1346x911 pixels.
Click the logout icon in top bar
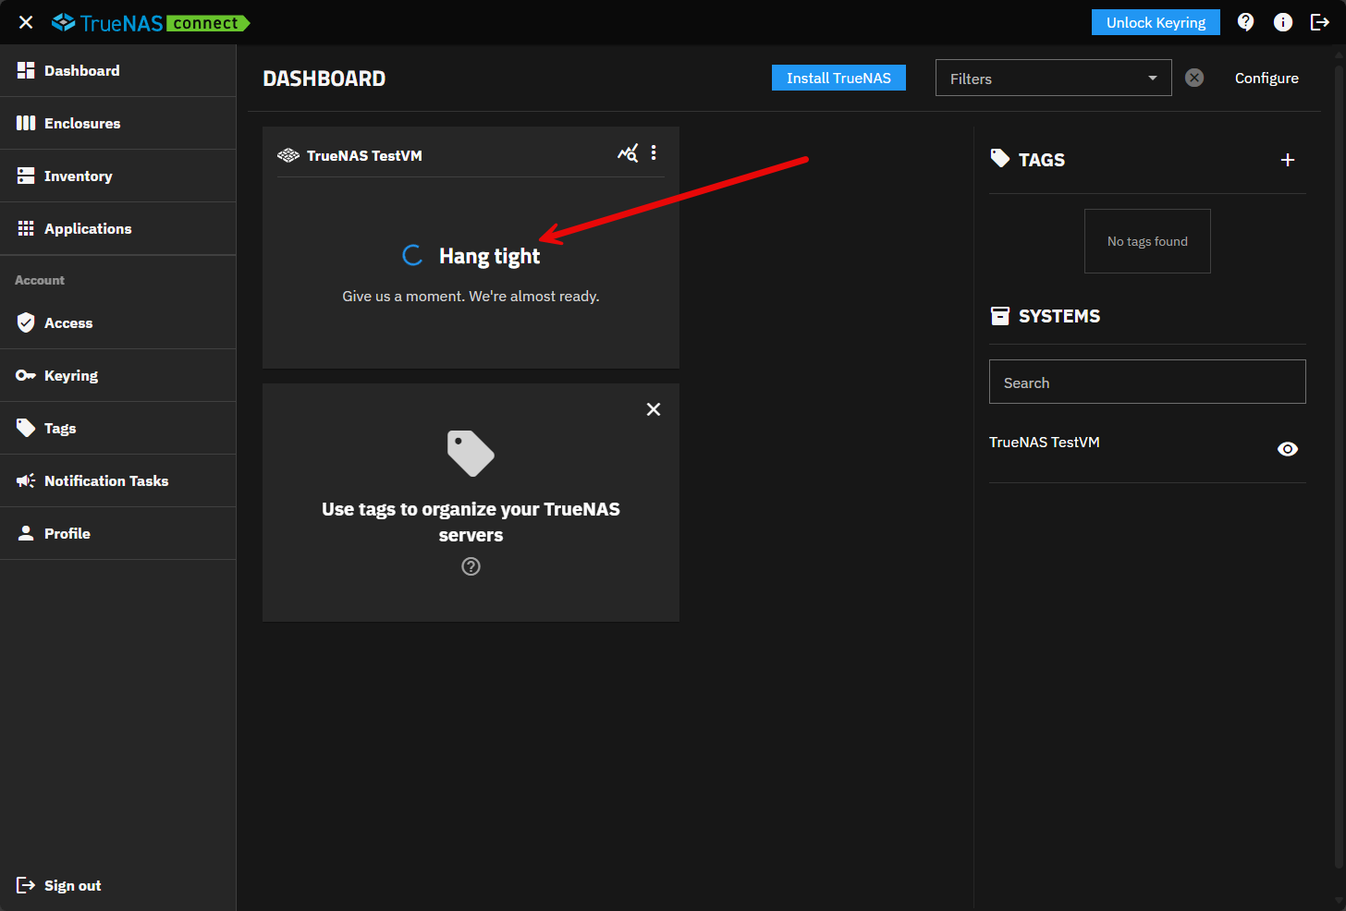[x=1320, y=22]
